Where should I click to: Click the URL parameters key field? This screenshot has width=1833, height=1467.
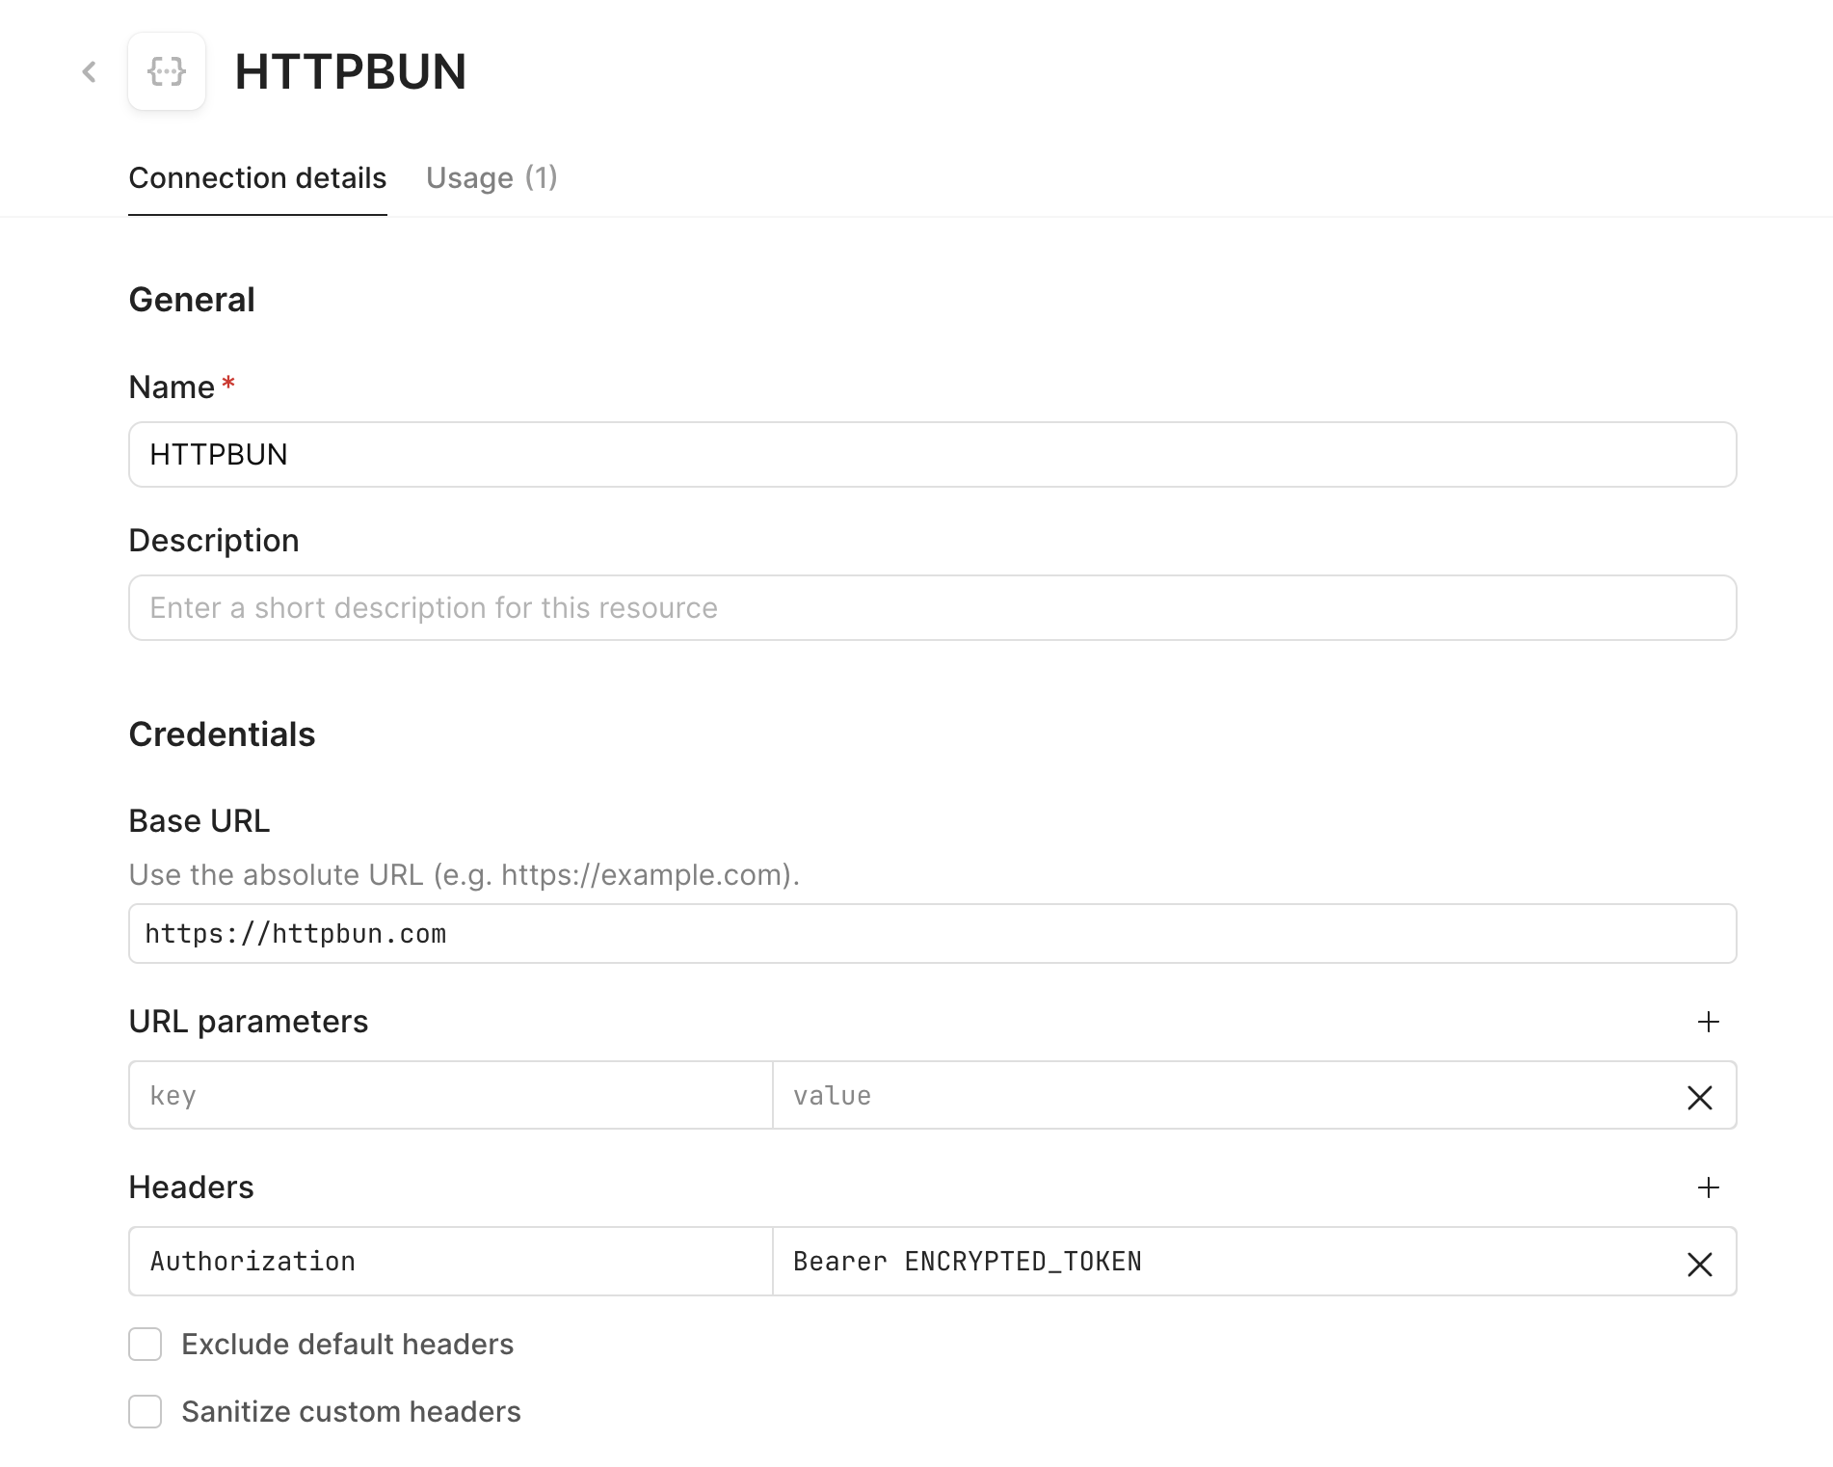(x=451, y=1096)
